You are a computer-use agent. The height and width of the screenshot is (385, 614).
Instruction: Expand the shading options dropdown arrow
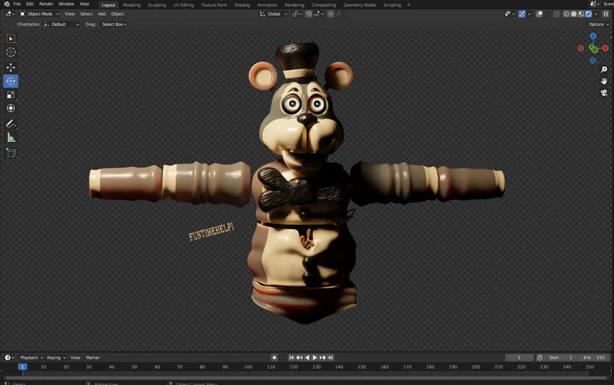click(x=596, y=14)
